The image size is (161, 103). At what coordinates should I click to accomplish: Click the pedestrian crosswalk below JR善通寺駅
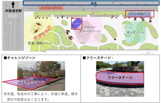pyautogui.click(x=13, y=16)
